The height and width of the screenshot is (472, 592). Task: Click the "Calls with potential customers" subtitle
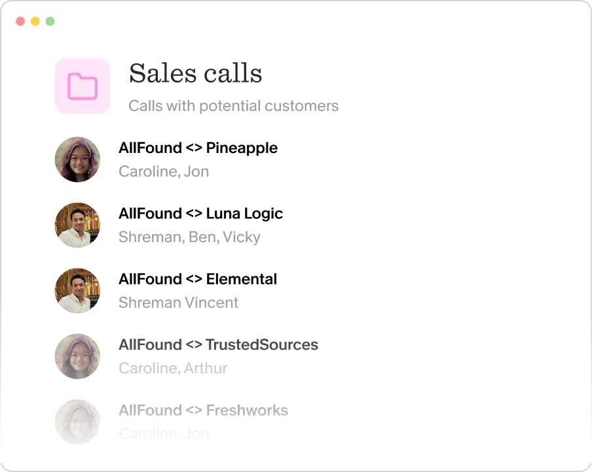233,105
